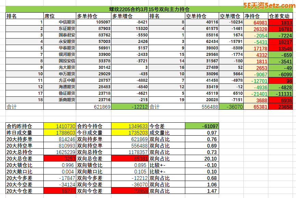The height and width of the screenshot is (198, 296).
Task: Select the 多单持仓 header cell
Action: (94, 16)
